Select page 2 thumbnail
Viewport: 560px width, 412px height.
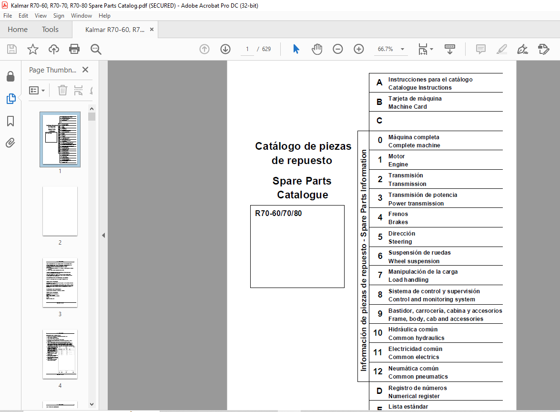click(60, 211)
